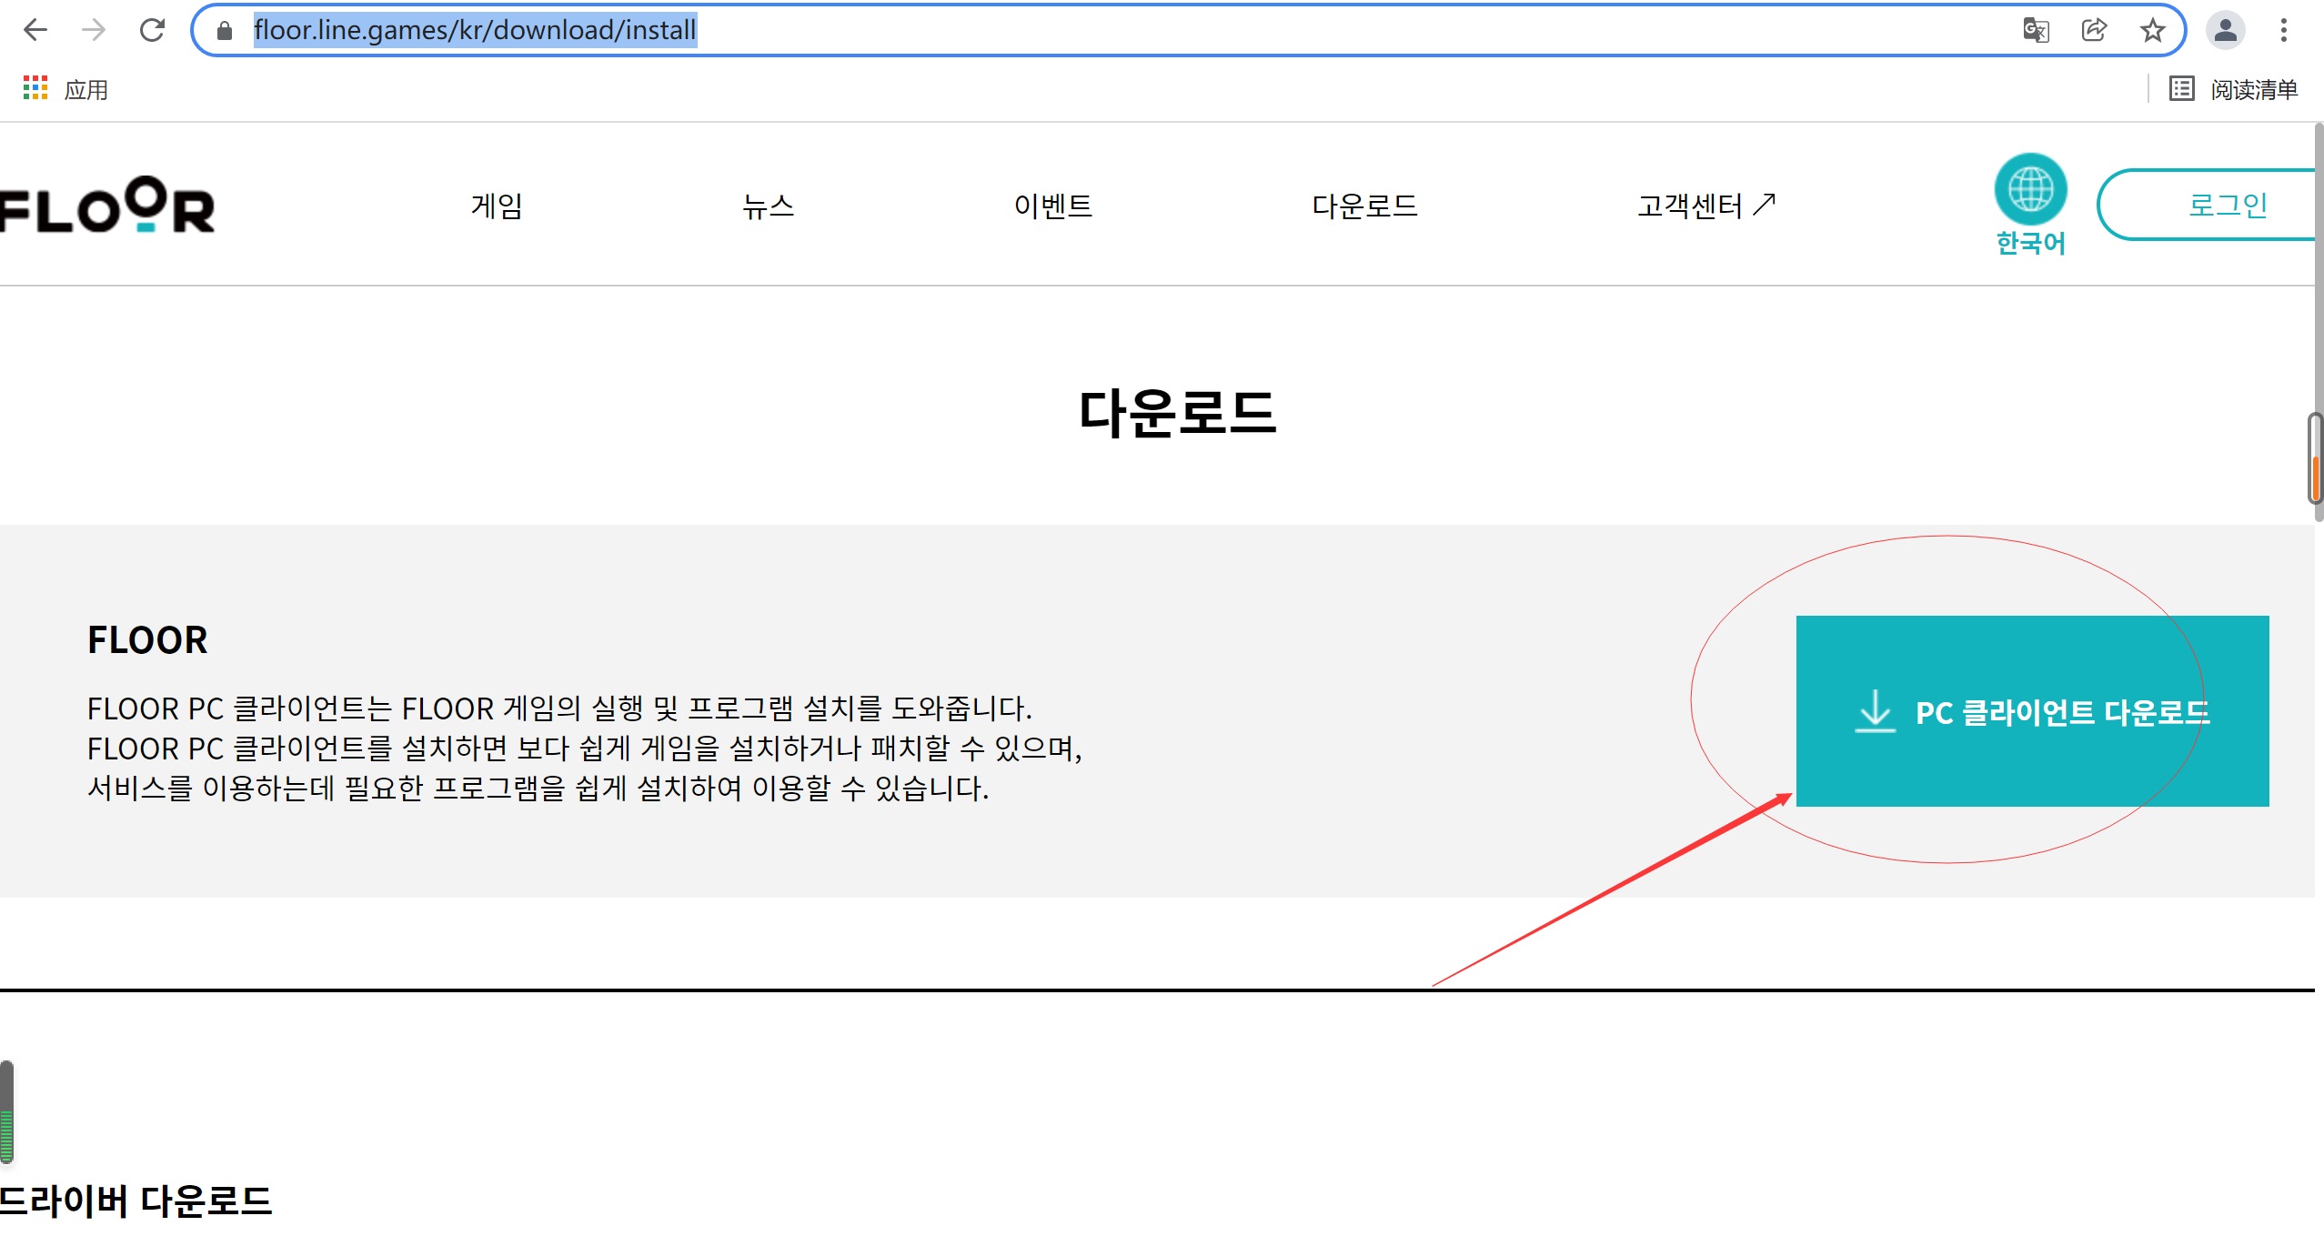Click the FLOOR logo

(x=107, y=205)
